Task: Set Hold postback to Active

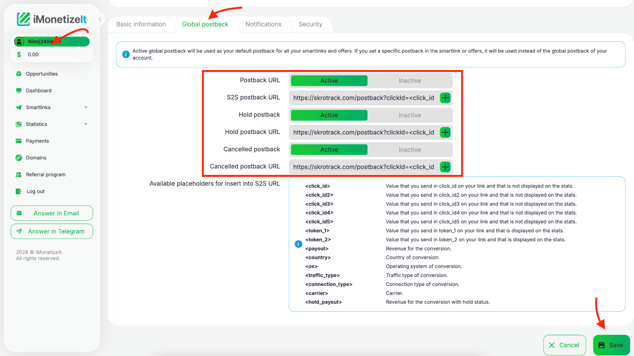Action: pyautogui.click(x=329, y=115)
